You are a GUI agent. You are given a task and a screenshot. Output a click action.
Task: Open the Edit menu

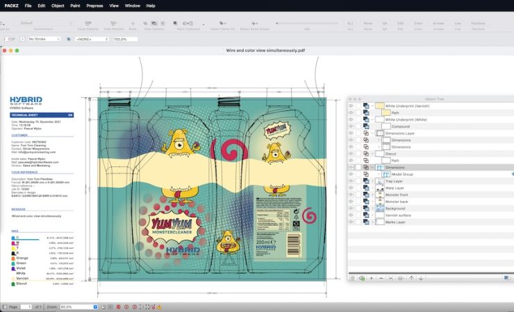[x=41, y=6]
